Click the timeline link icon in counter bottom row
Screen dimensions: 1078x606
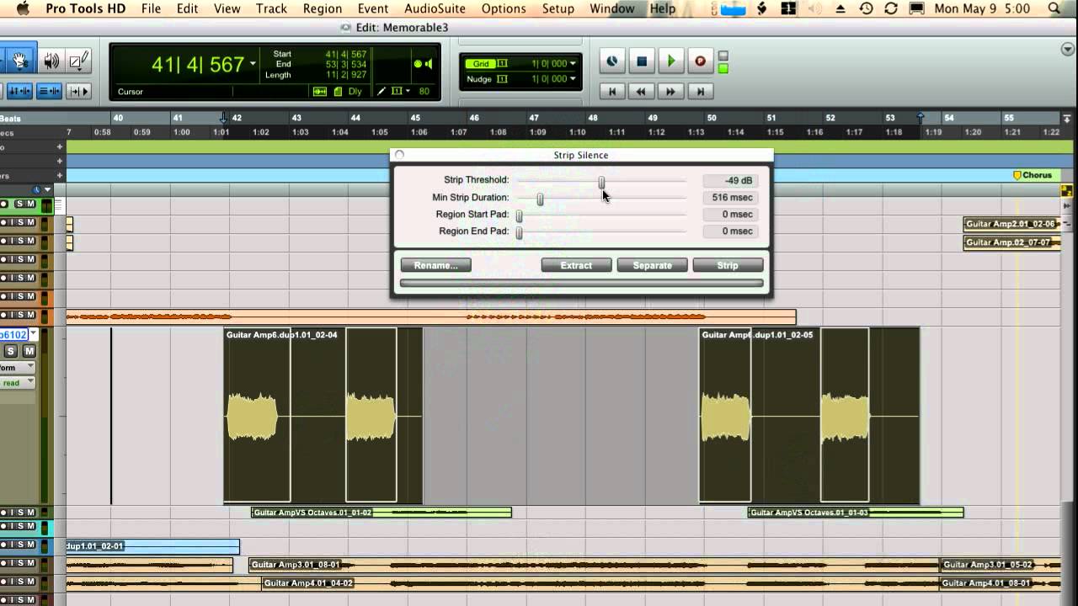coord(320,91)
